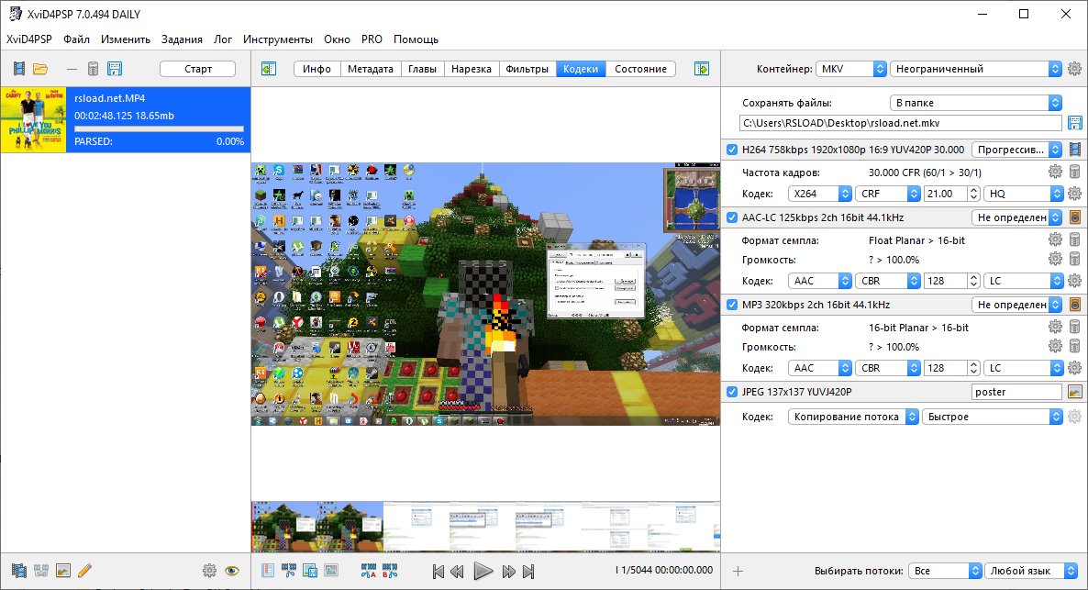The image size is (1088, 590).
Task: Open the CRF rate mode dropdown
Action: pos(887,194)
